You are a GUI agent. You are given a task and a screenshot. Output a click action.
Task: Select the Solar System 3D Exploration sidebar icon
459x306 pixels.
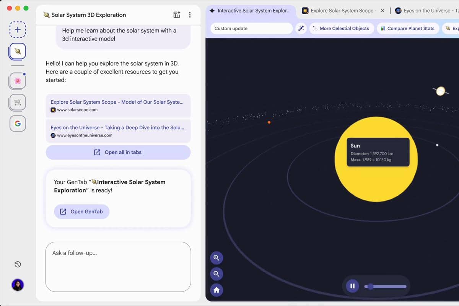point(17,51)
